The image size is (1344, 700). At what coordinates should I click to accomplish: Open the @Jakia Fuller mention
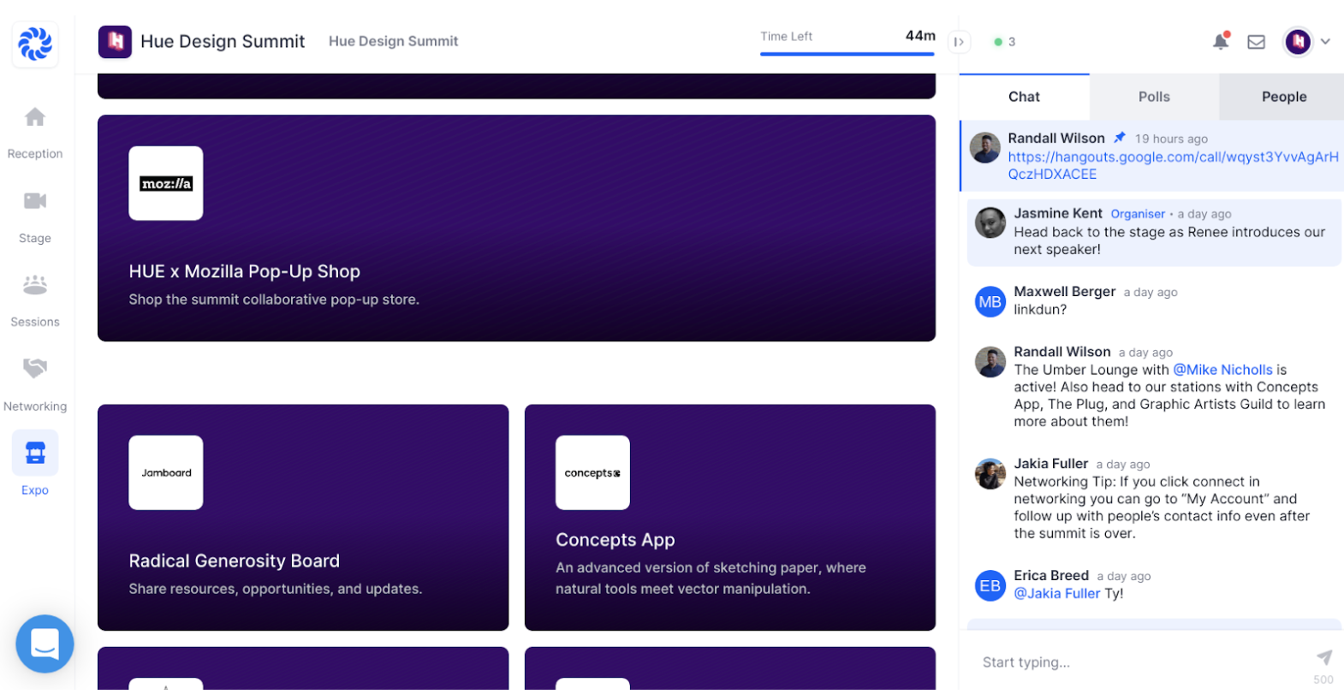(1057, 593)
